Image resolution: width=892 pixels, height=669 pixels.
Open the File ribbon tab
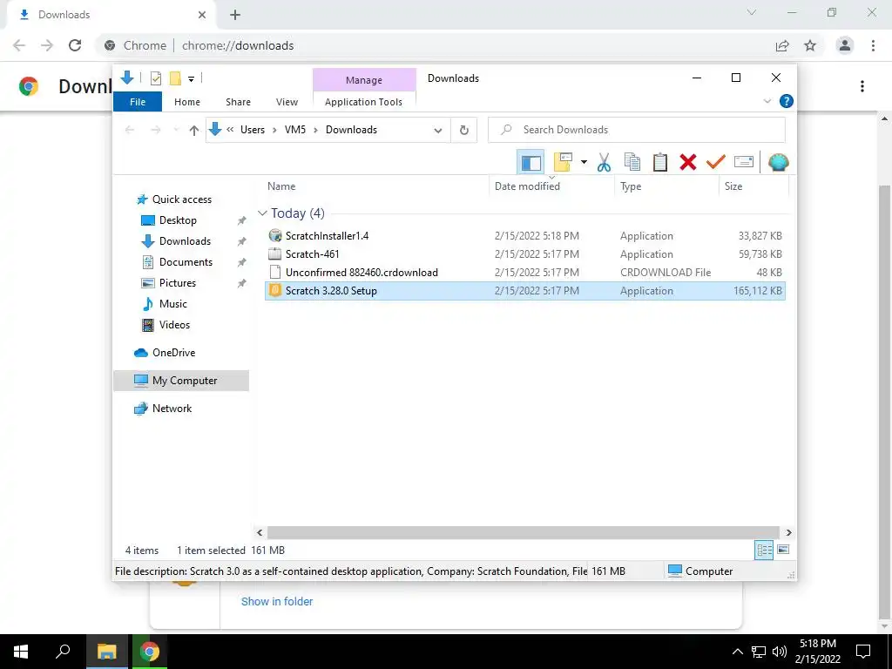click(x=138, y=102)
